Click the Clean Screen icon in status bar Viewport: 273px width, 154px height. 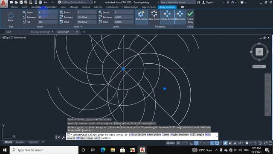[x=266, y=143]
